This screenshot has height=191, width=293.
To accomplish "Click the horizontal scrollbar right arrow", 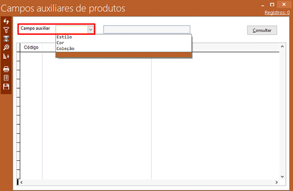I will [277, 182].
